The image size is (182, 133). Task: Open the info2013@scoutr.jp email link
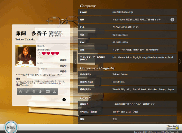pos(123,12)
